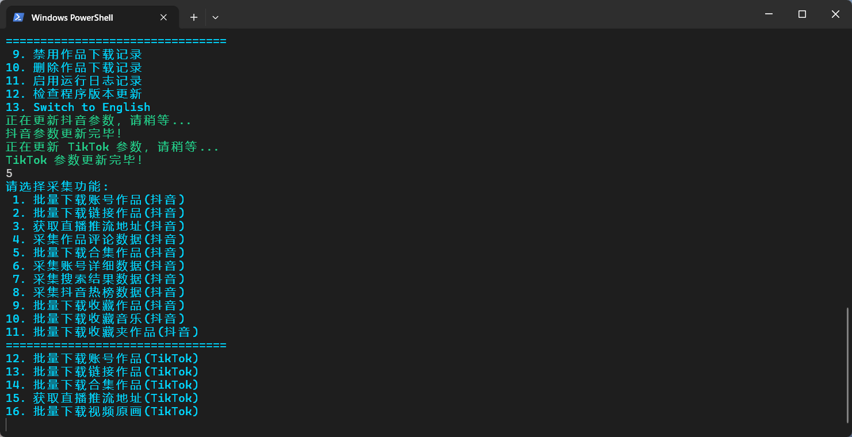This screenshot has height=437, width=852.
Task: Close the Windows PowerShell tab
Action: (163, 17)
